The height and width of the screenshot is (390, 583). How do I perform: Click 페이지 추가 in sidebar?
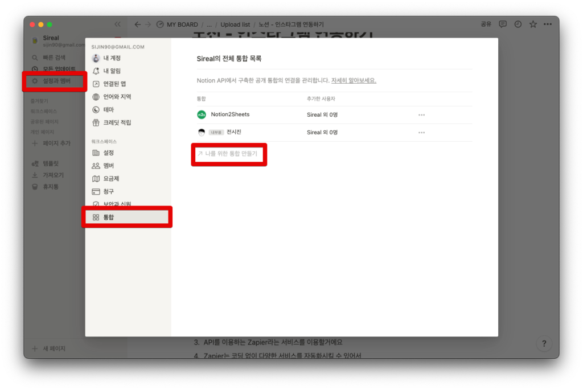(x=51, y=143)
